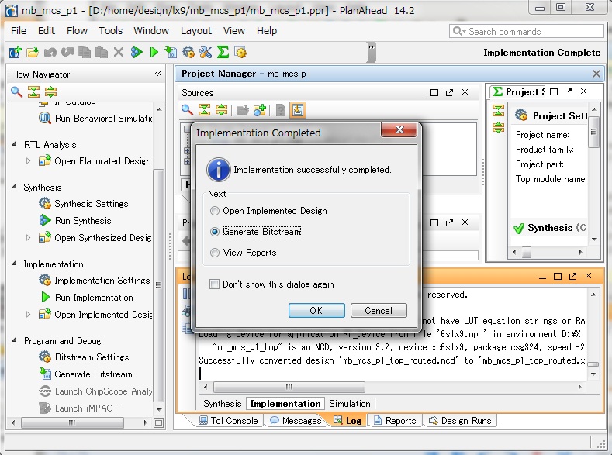Viewport: 612px width, 455px height.
Task: Collapse the Flow Navigator with double chevron
Action: click(158, 74)
